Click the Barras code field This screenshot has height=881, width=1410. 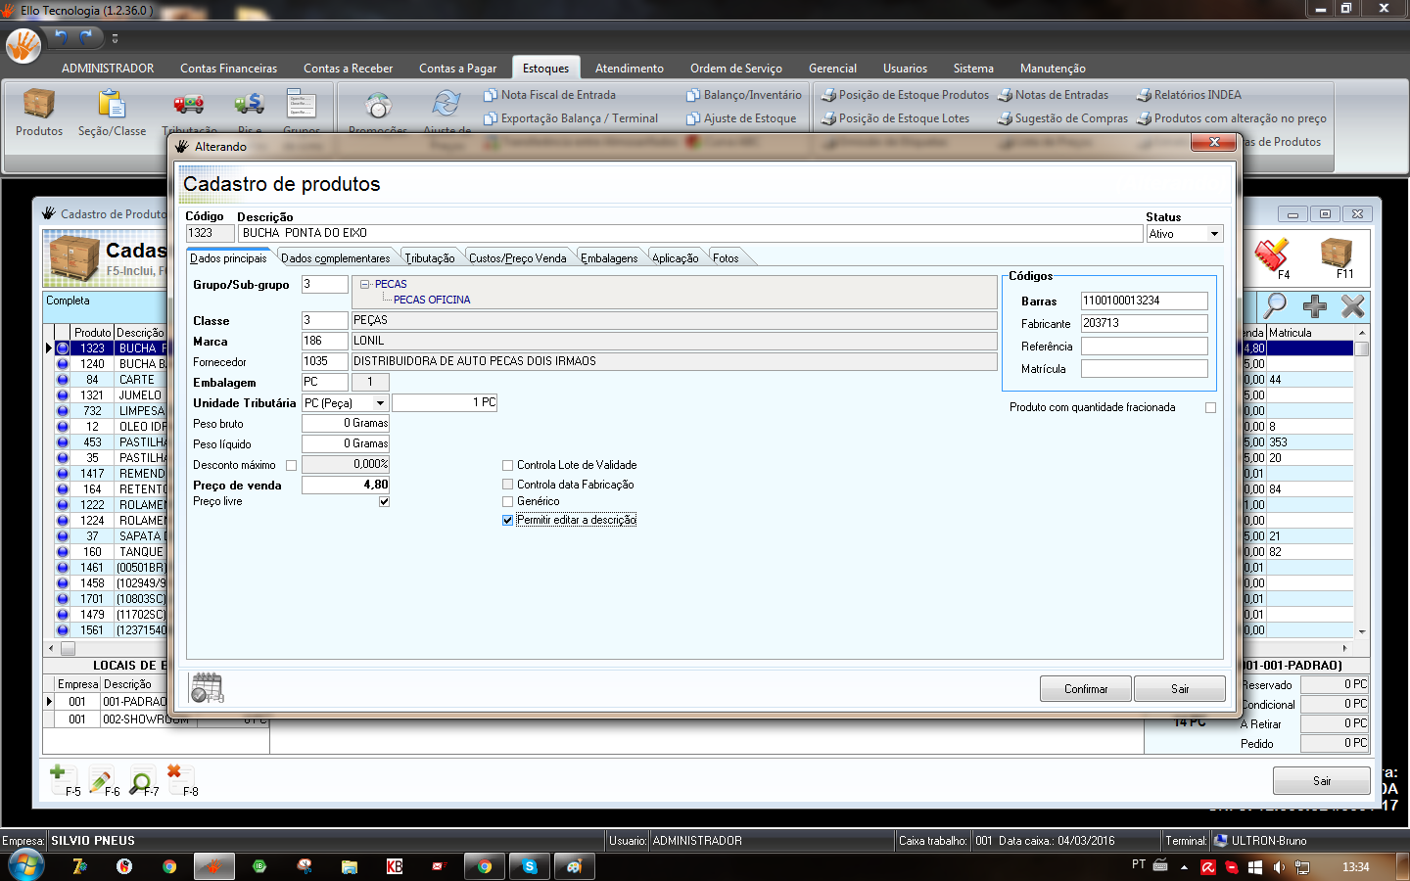click(x=1144, y=301)
